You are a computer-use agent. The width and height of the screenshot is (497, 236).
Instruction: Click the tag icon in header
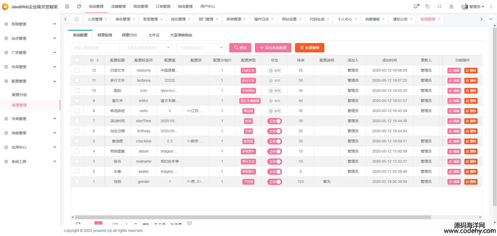pos(428,6)
